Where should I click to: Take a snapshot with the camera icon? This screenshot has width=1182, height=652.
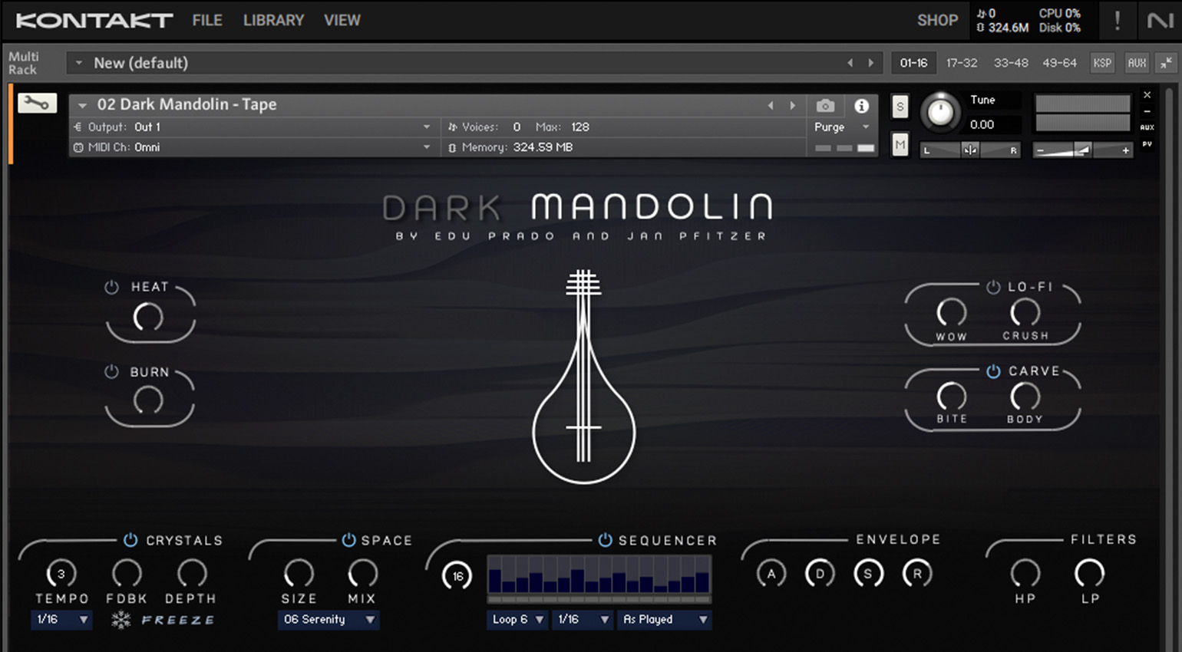pyautogui.click(x=825, y=106)
